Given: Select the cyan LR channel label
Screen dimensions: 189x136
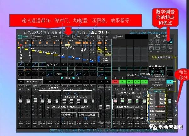Looking at the screenshot, I should 170,82.
